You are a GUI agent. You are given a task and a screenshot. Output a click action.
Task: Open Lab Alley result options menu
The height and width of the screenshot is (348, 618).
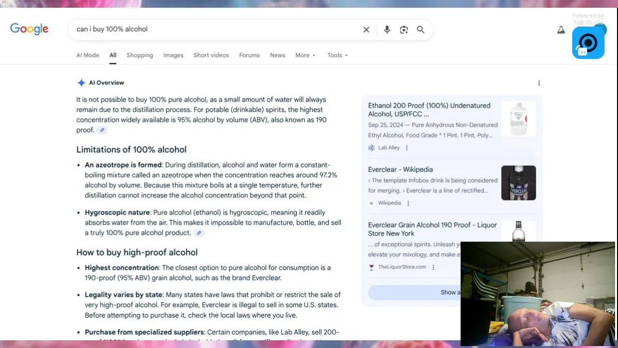pyautogui.click(x=407, y=148)
